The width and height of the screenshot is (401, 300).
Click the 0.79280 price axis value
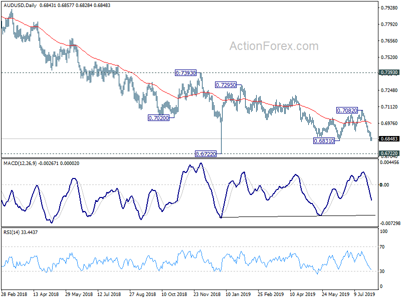(x=389, y=8)
